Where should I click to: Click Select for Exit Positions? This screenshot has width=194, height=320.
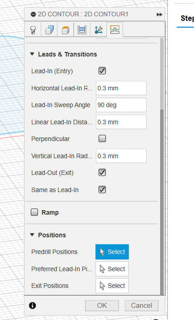pyautogui.click(x=112, y=286)
